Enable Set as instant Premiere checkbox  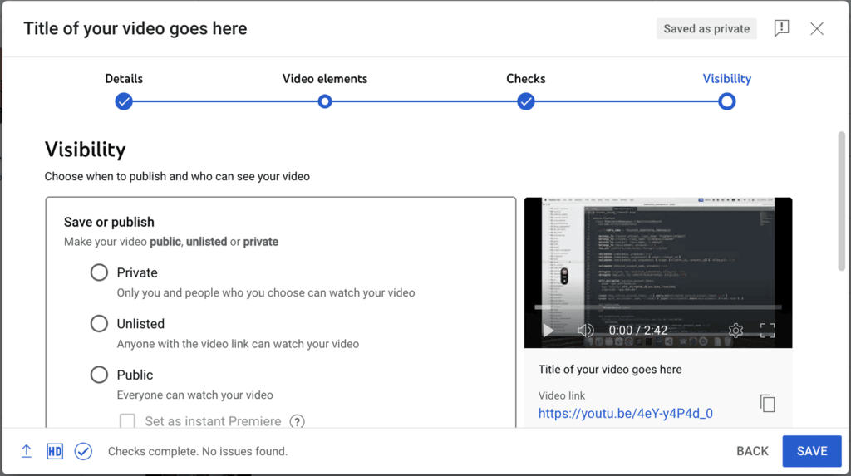point(127,420)
